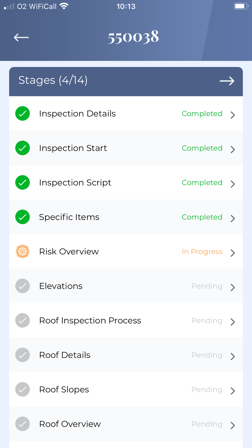Open the Risk Overview stage
The height and width of the screenshot is (448, 252).
[x=69, y=251]
